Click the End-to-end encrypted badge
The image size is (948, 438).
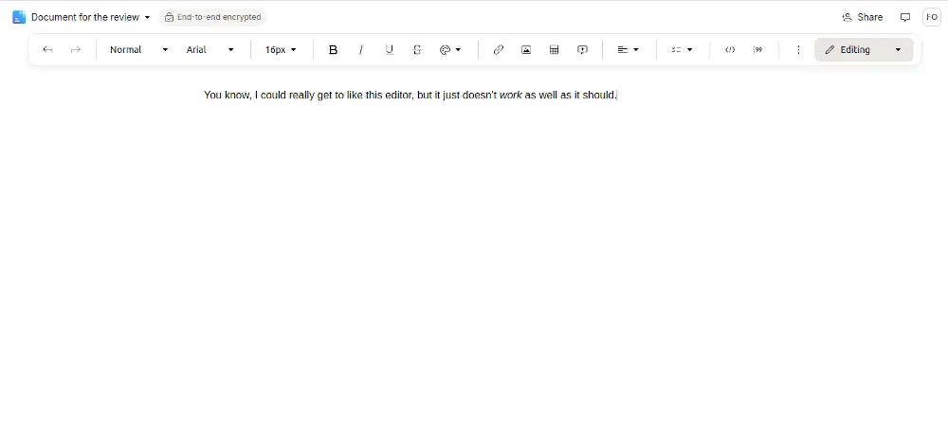click(x=212, y=17)
